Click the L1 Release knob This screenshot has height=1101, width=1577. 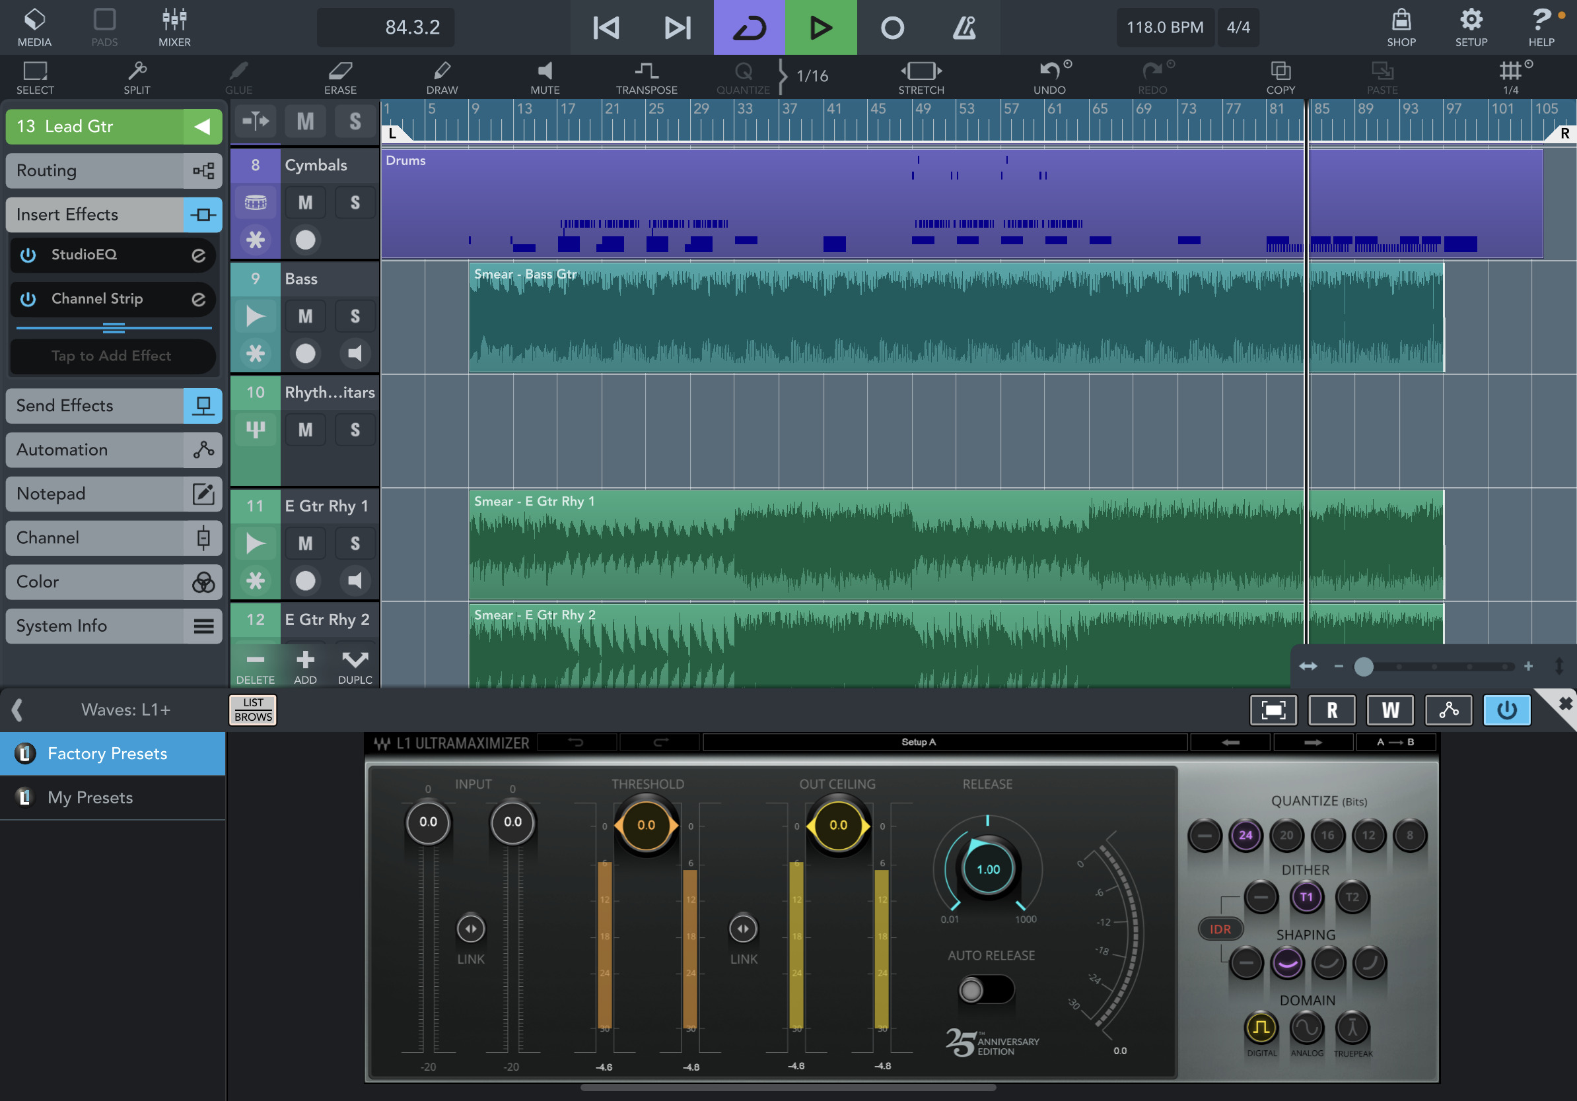[988, 869]
